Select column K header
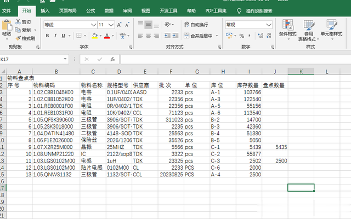 tap(301, 72)
